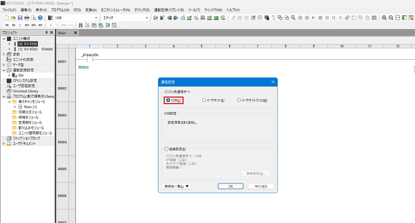Open the ツール(T) menu
The width and height of the screenshot is (415, 223).
coord(194,10)
